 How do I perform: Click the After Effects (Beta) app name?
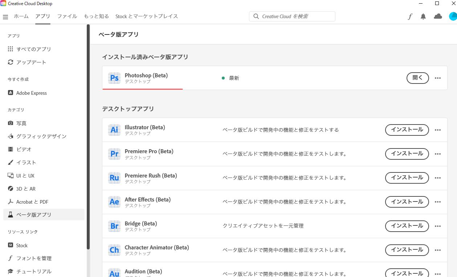pos(148,200)
